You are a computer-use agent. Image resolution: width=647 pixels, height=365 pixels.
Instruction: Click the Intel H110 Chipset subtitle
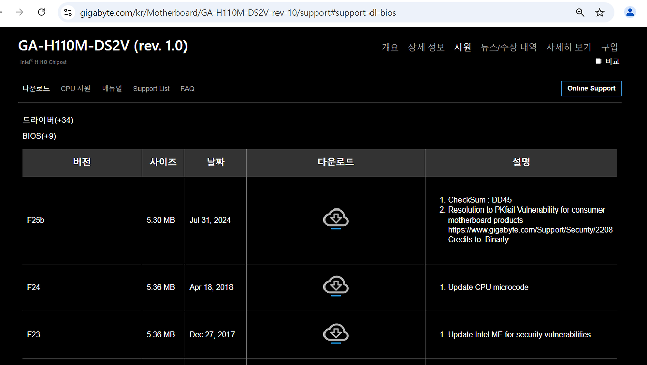point(43,62)
